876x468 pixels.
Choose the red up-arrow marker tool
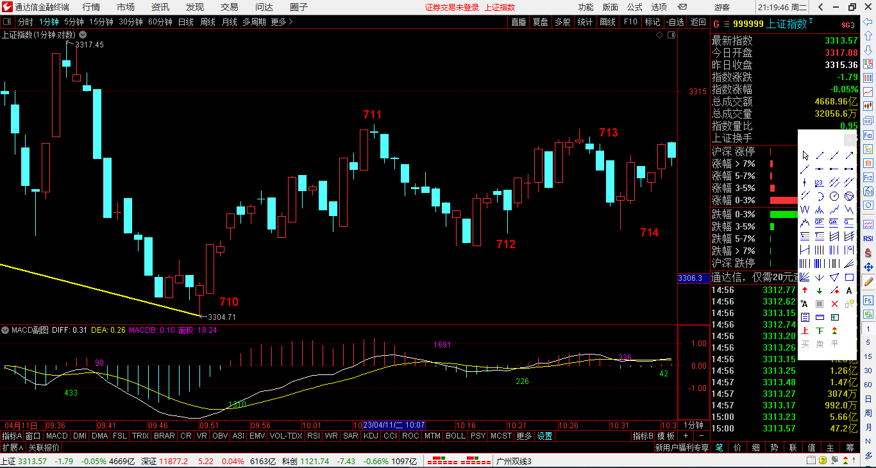(x=805, y=290)
